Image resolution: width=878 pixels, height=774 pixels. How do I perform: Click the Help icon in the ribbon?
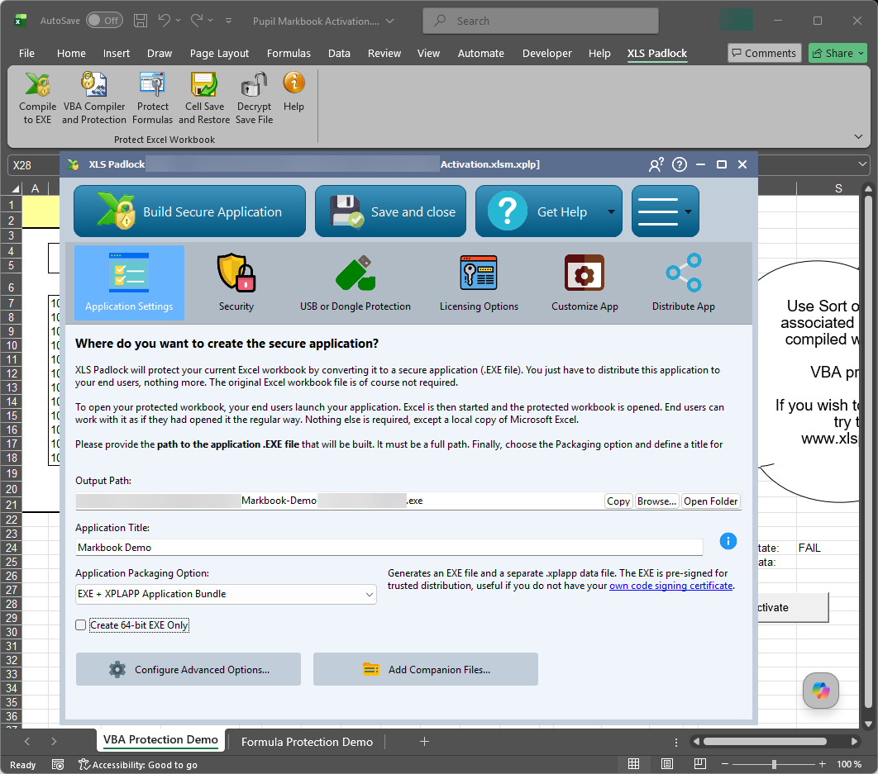pos(293,93)
